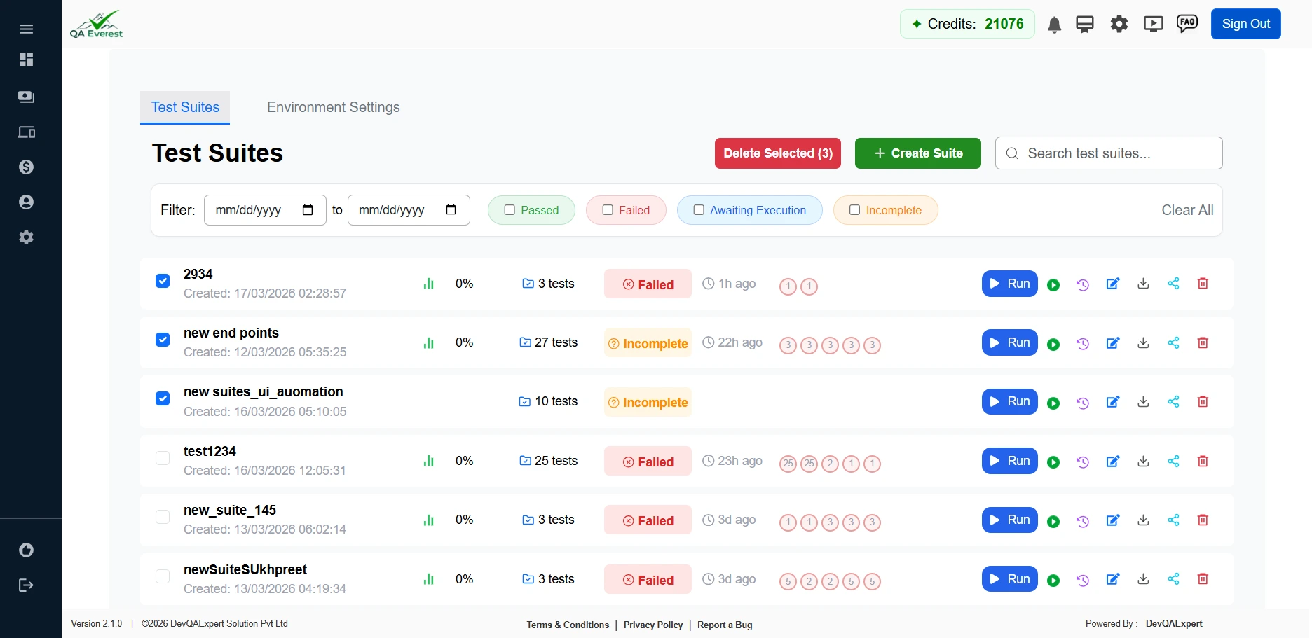Click the Credits: 21076 badge
Viewport: 1312px width, 638px height.
point(967,24)
